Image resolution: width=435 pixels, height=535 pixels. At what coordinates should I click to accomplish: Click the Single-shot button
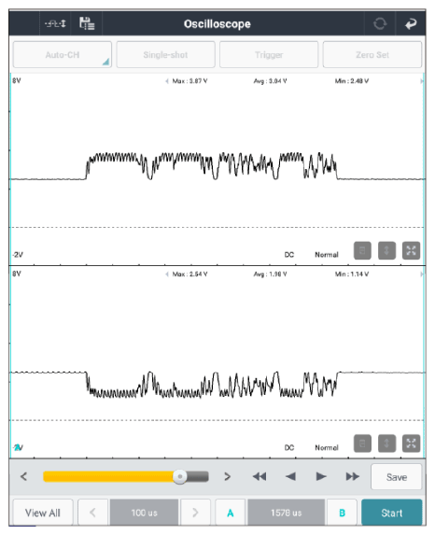165,54
